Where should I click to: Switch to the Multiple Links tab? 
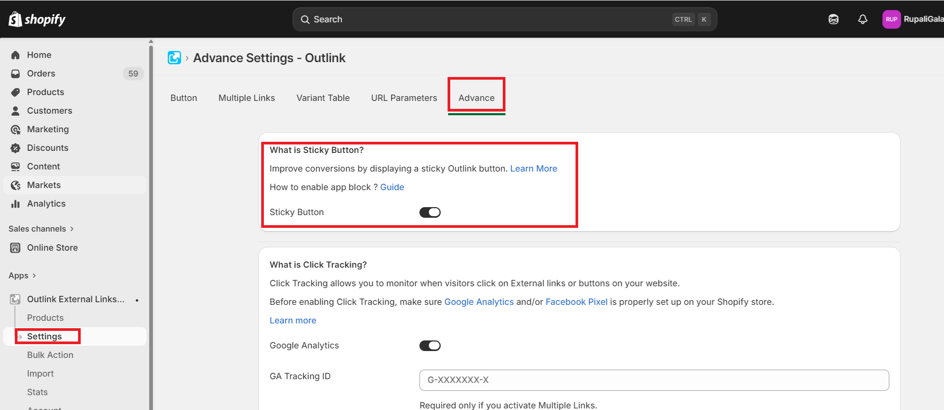pyautogui.click(x=247, y=98)
